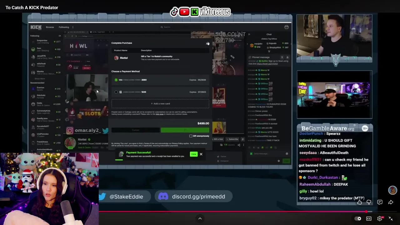Open the title 'To Catch A KICK Predator'
The image size is (400, 225).
point(32,7)
